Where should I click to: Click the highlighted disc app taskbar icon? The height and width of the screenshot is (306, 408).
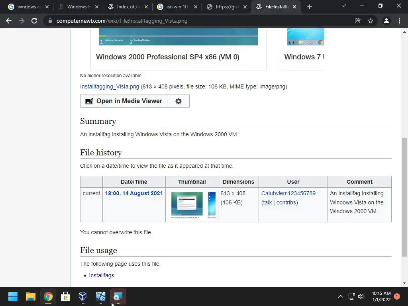[118, 296]
